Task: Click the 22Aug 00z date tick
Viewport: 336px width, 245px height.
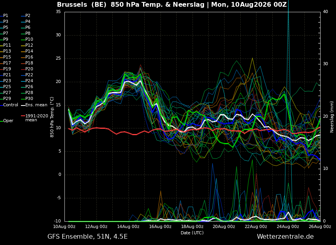Action: click(256, 226)
